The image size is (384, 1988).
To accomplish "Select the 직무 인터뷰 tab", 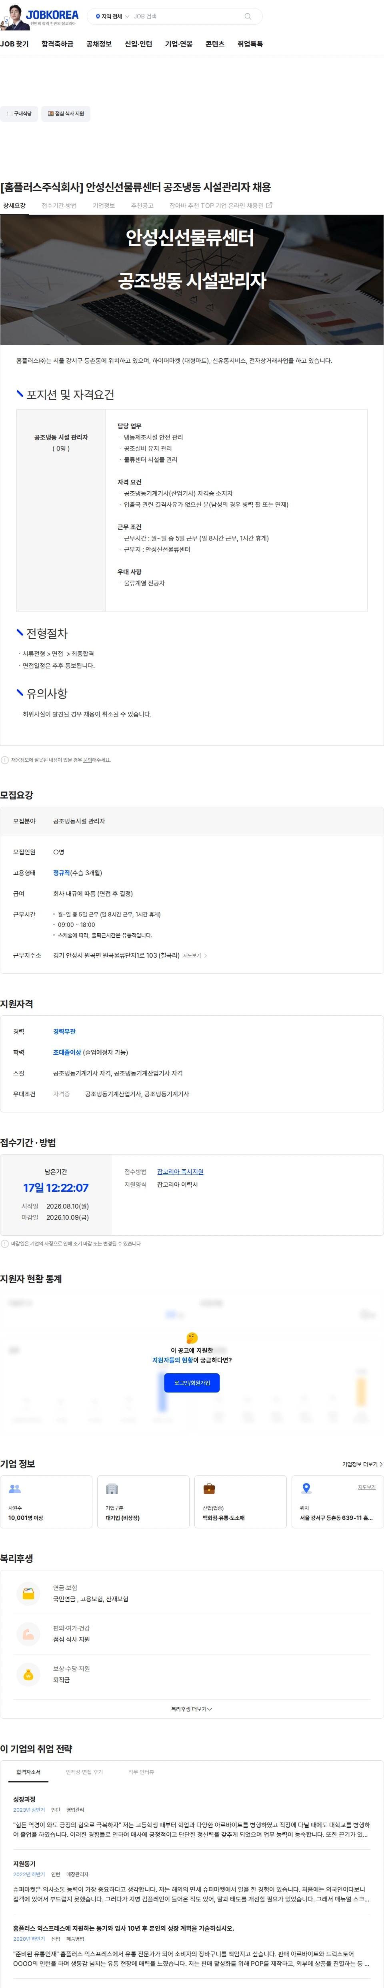I will pos(141,1772).
